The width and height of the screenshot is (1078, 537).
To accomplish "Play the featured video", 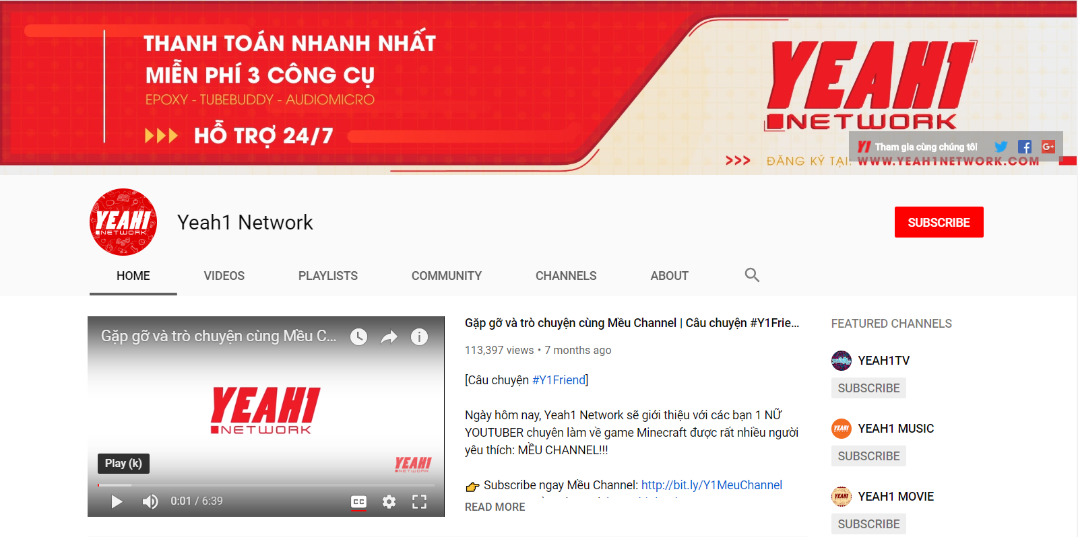I will (x=117, y=501).
